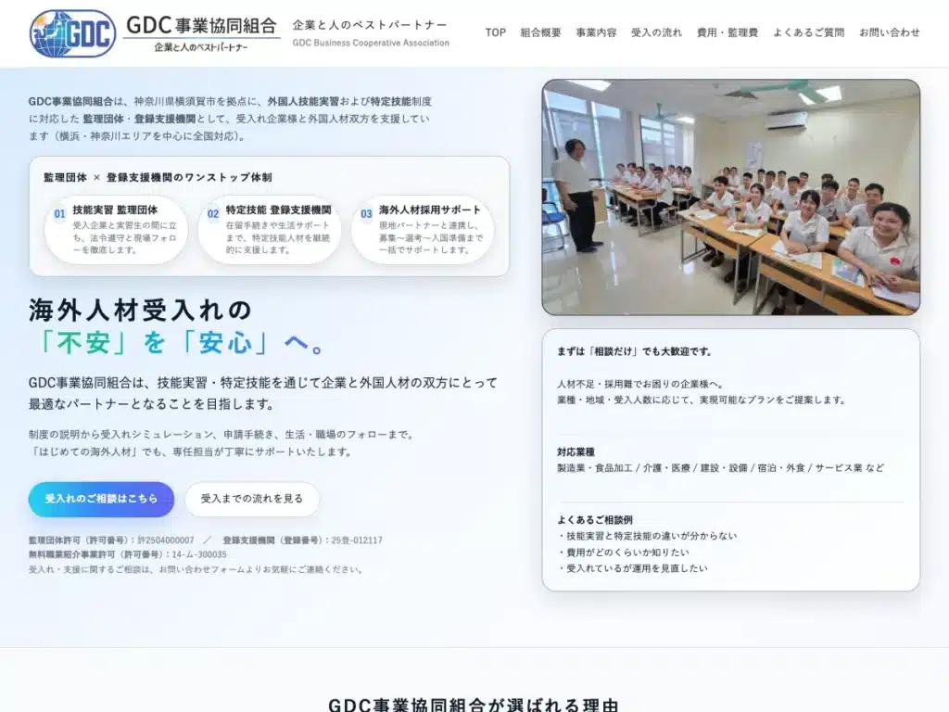
Task: Click the GDC globe logo
Action: pos(72,33)
